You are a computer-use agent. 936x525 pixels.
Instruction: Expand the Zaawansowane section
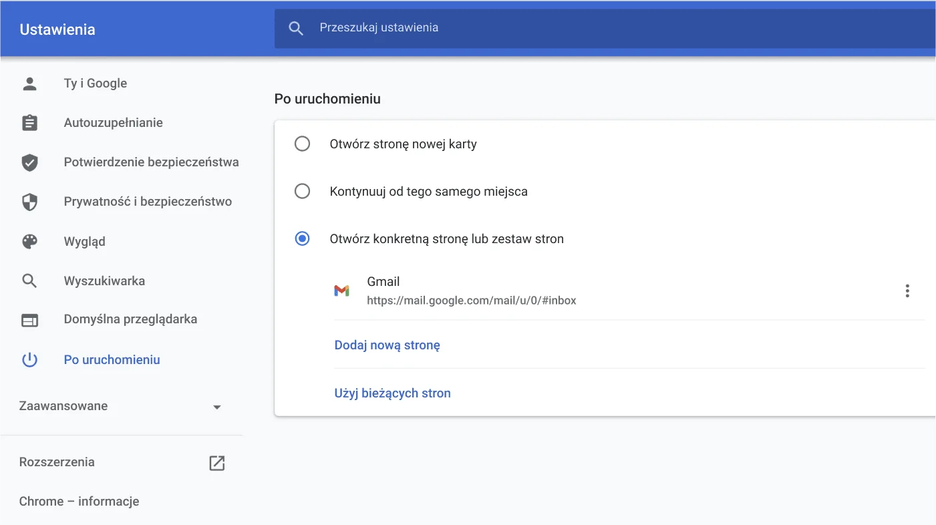[63, 405]
